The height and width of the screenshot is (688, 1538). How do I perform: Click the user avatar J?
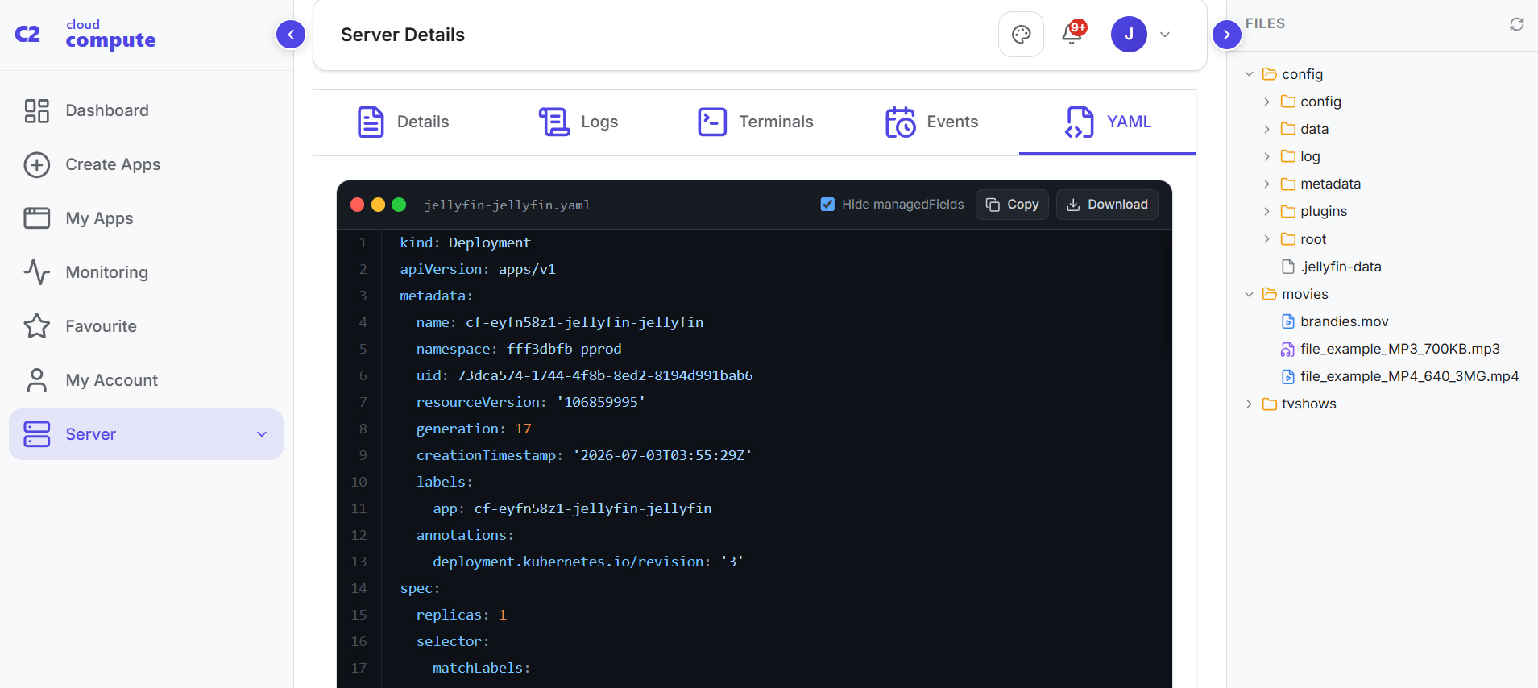1129,34
